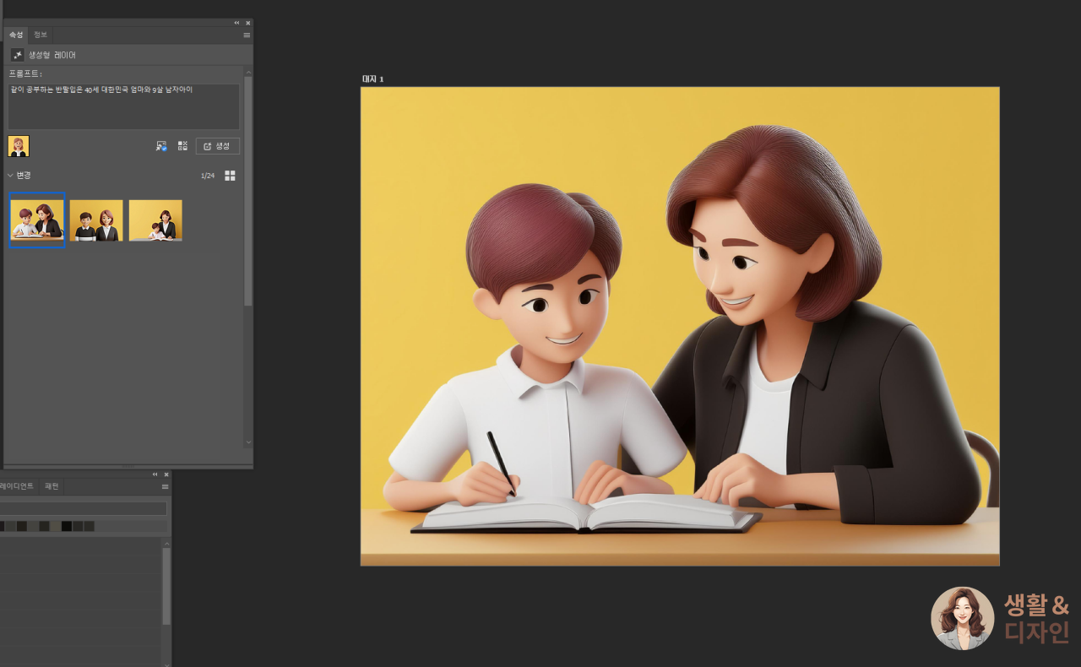Click the lower panel scroll up arrow
1081x667 pixels.
(166, 543)
